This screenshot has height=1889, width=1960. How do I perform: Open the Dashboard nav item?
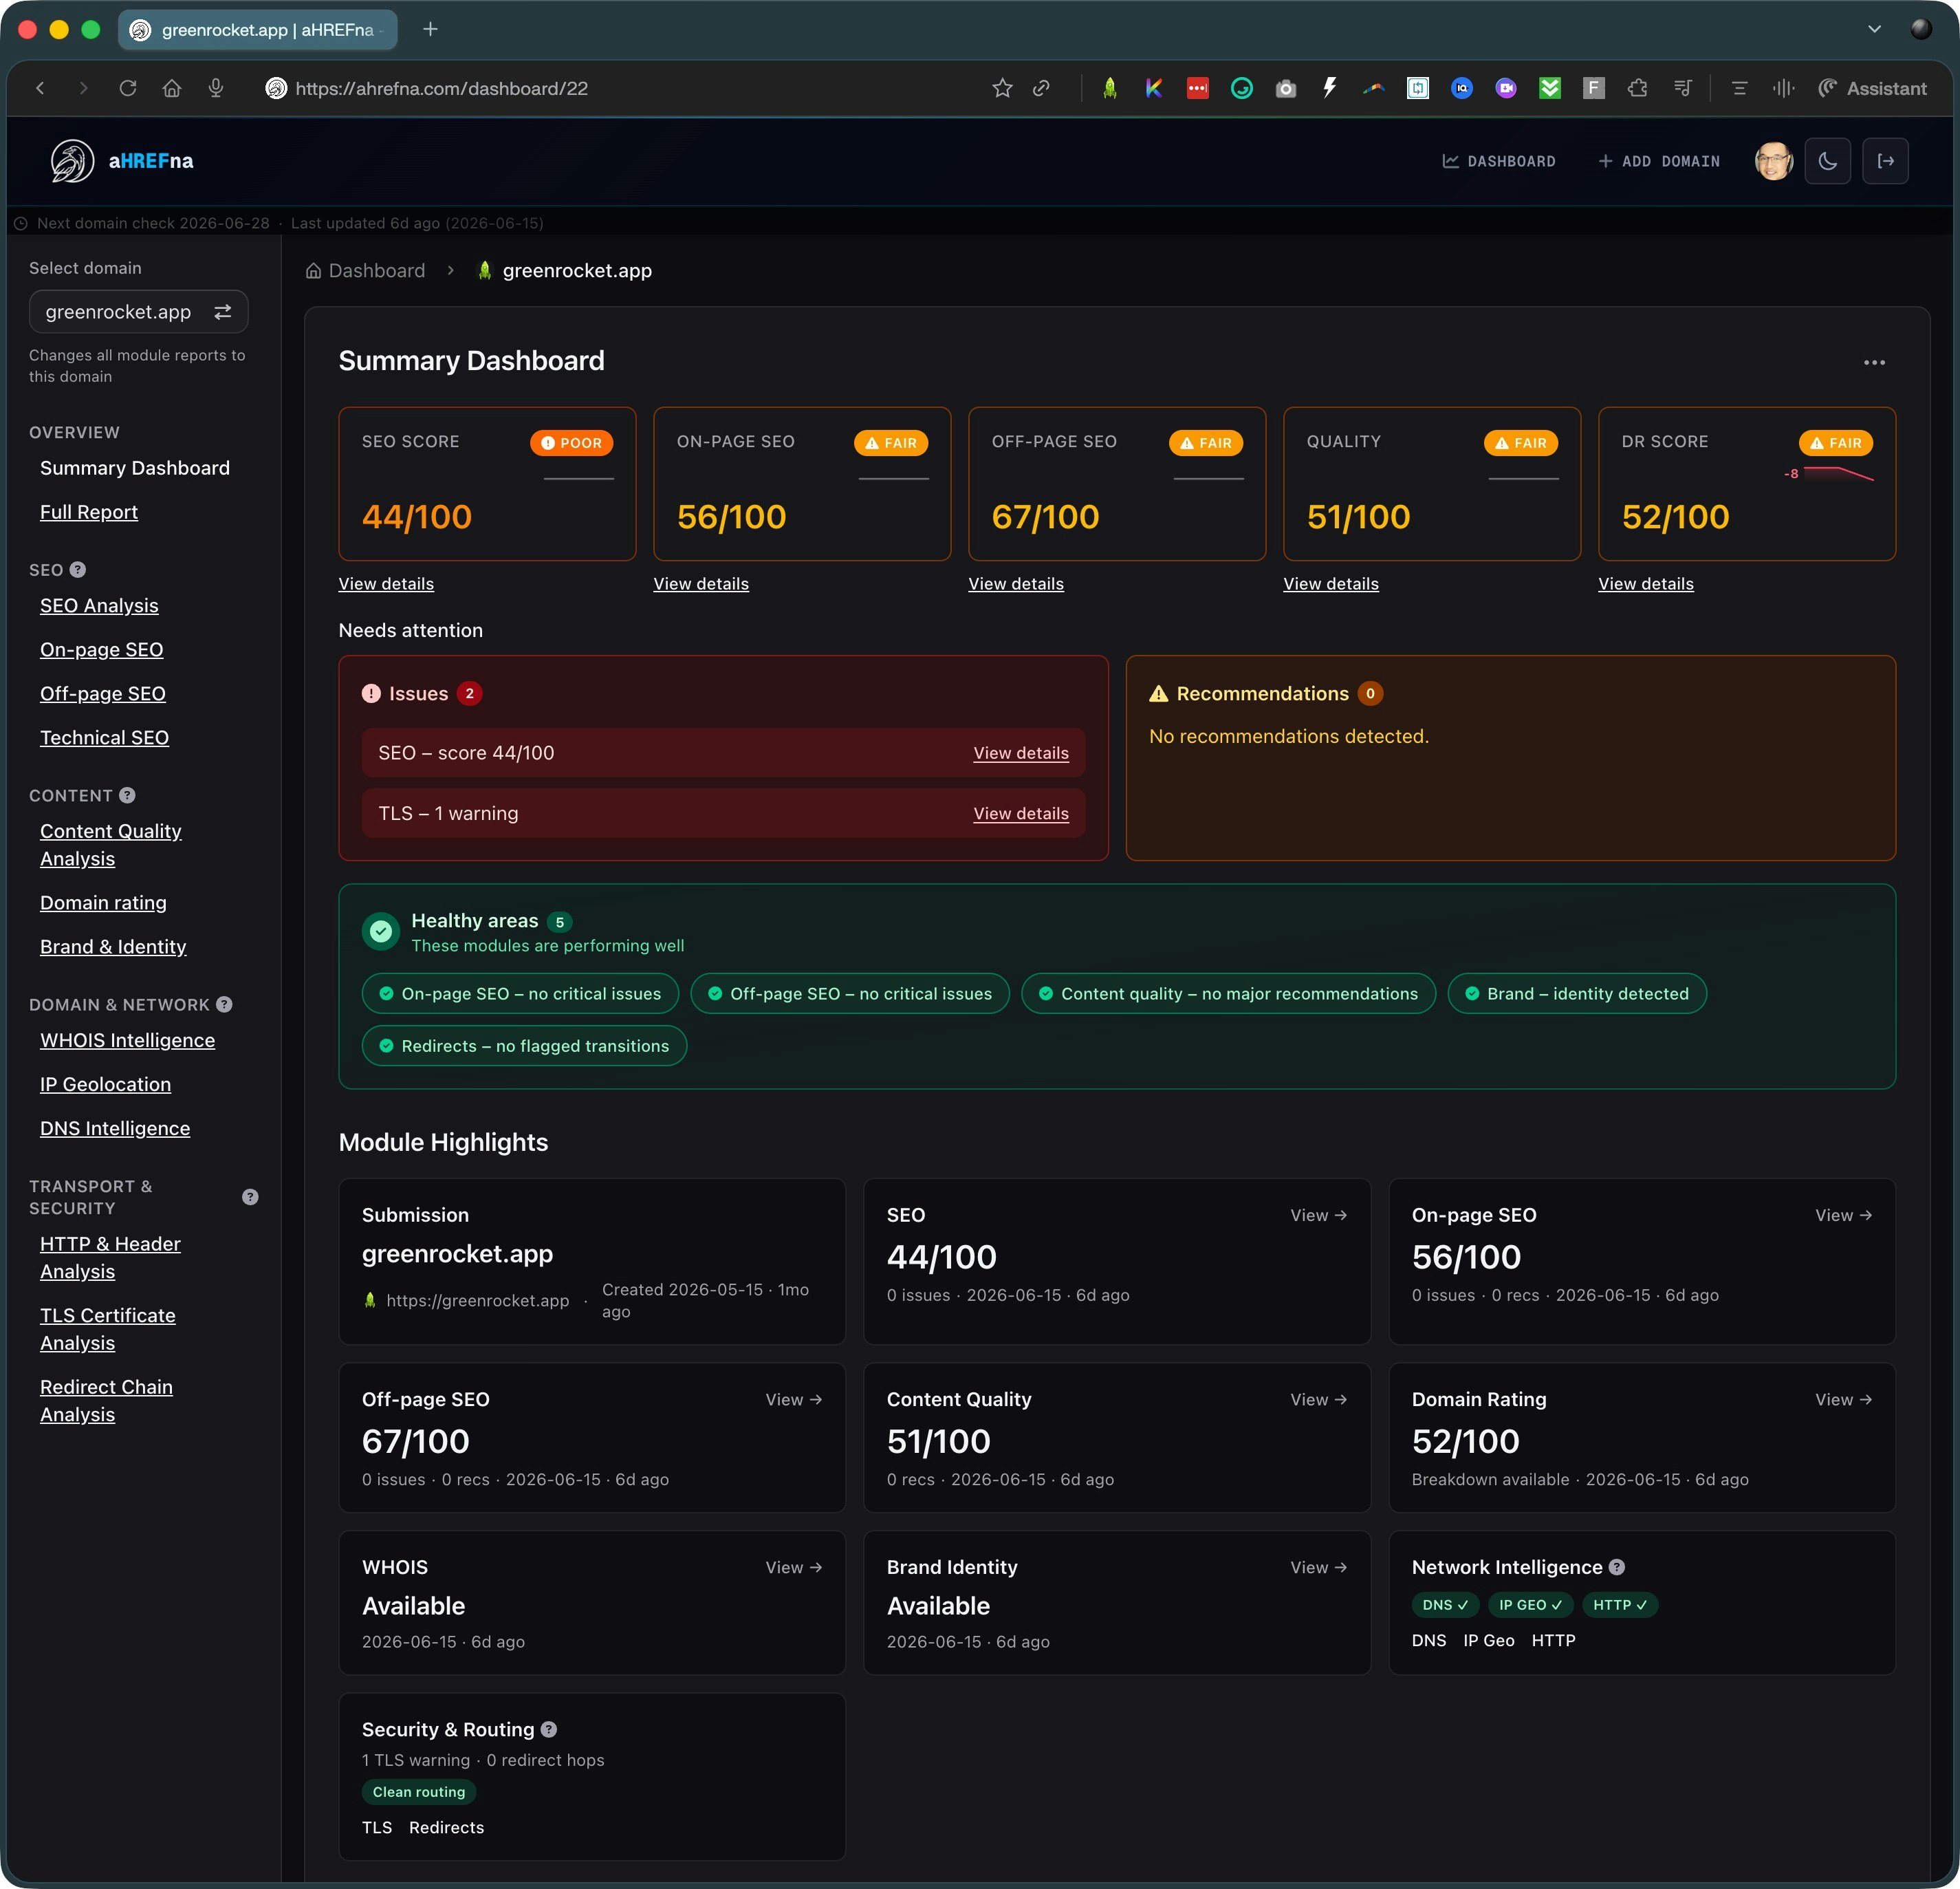[1498, 161]
